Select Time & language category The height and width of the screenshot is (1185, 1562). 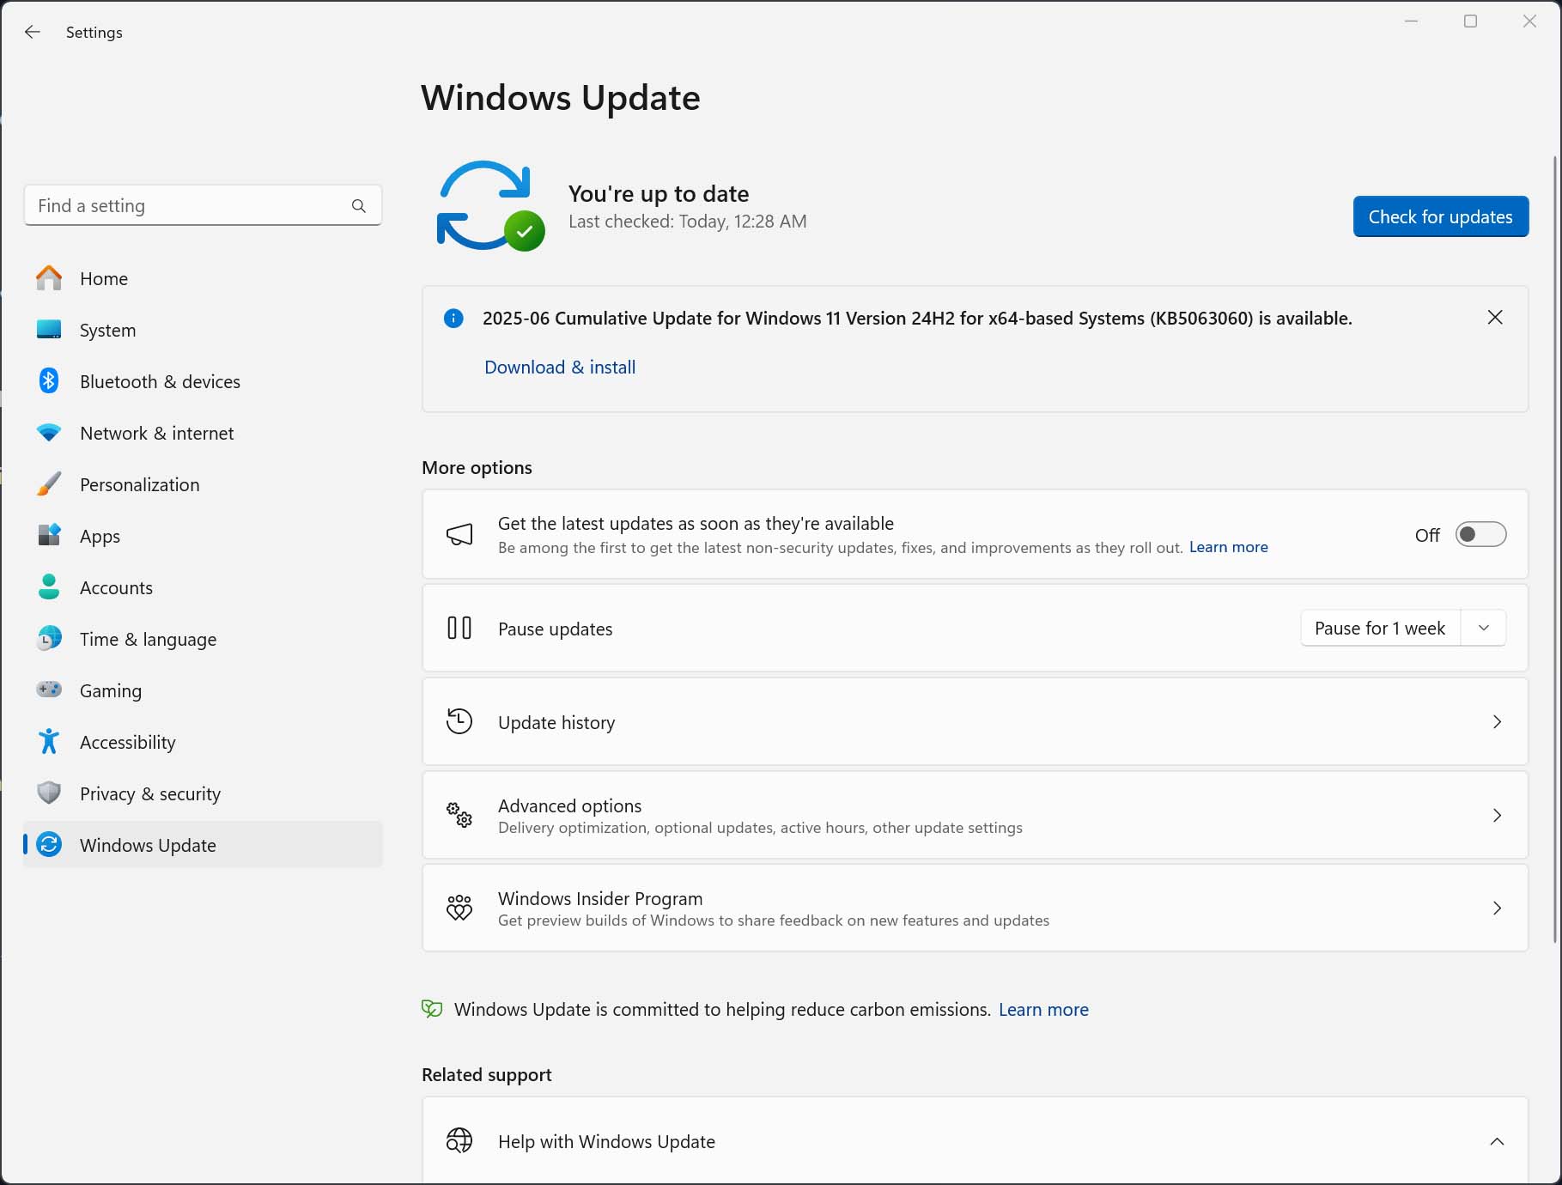tap(204, 639)
